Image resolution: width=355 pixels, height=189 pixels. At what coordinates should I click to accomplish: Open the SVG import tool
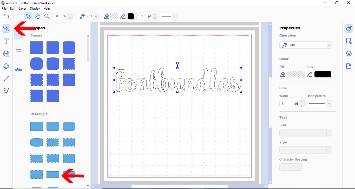pyautogui.click(x=6, y=54)
